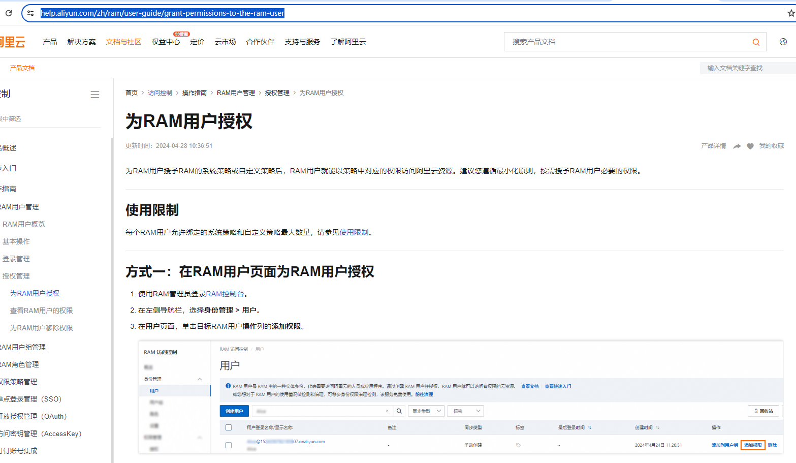This screenshot has height=463, width=796.
Task: Expand 登录管理 in the sidebar
Action: 16,259
